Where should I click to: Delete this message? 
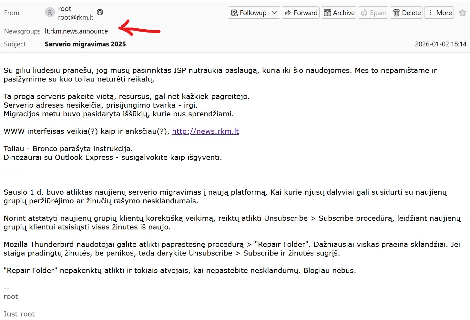coord(406,13)
